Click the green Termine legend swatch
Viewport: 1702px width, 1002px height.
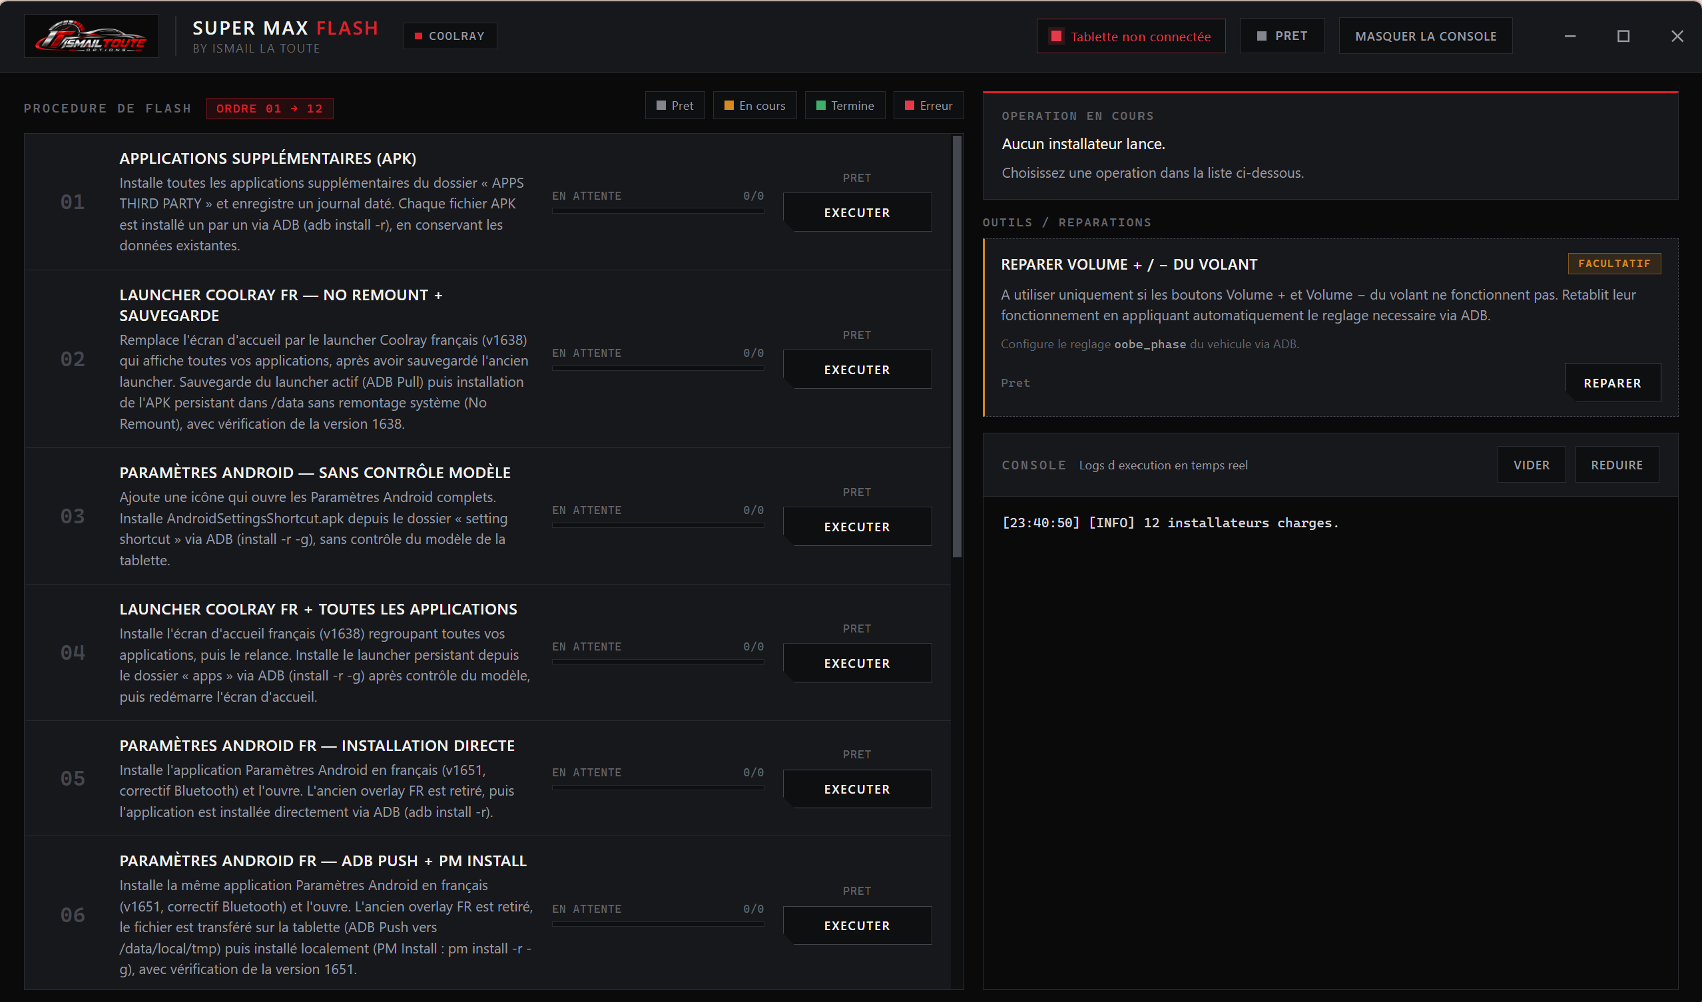[820, 106]
